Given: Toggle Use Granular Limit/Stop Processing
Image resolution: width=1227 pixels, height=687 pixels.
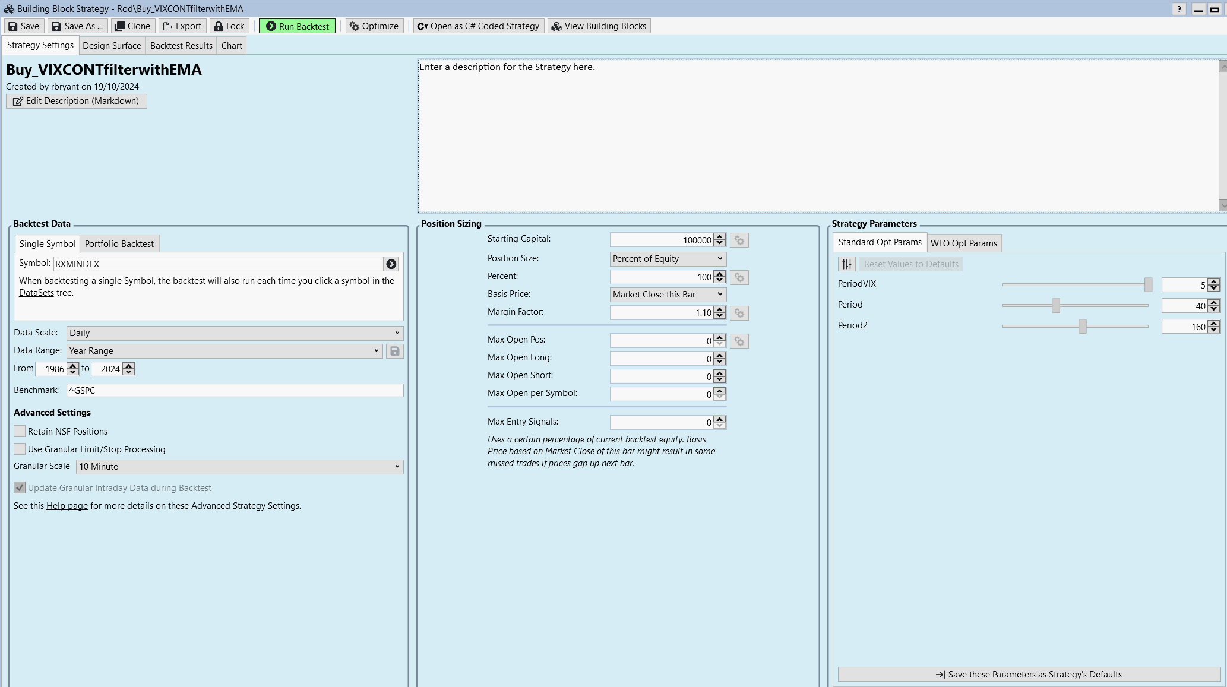Looking at the screenshot, I should pos(20,449).
